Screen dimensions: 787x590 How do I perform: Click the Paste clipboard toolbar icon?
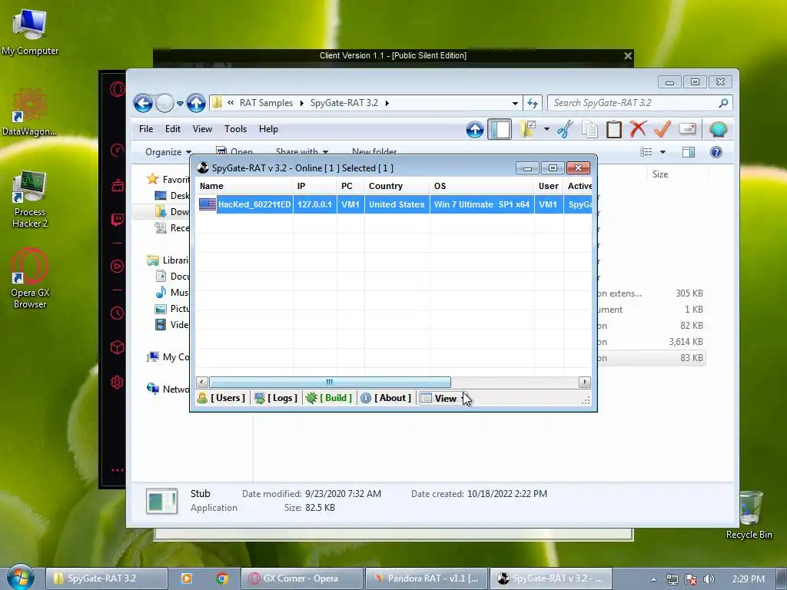pyautogui.click(x=614, y=129)
